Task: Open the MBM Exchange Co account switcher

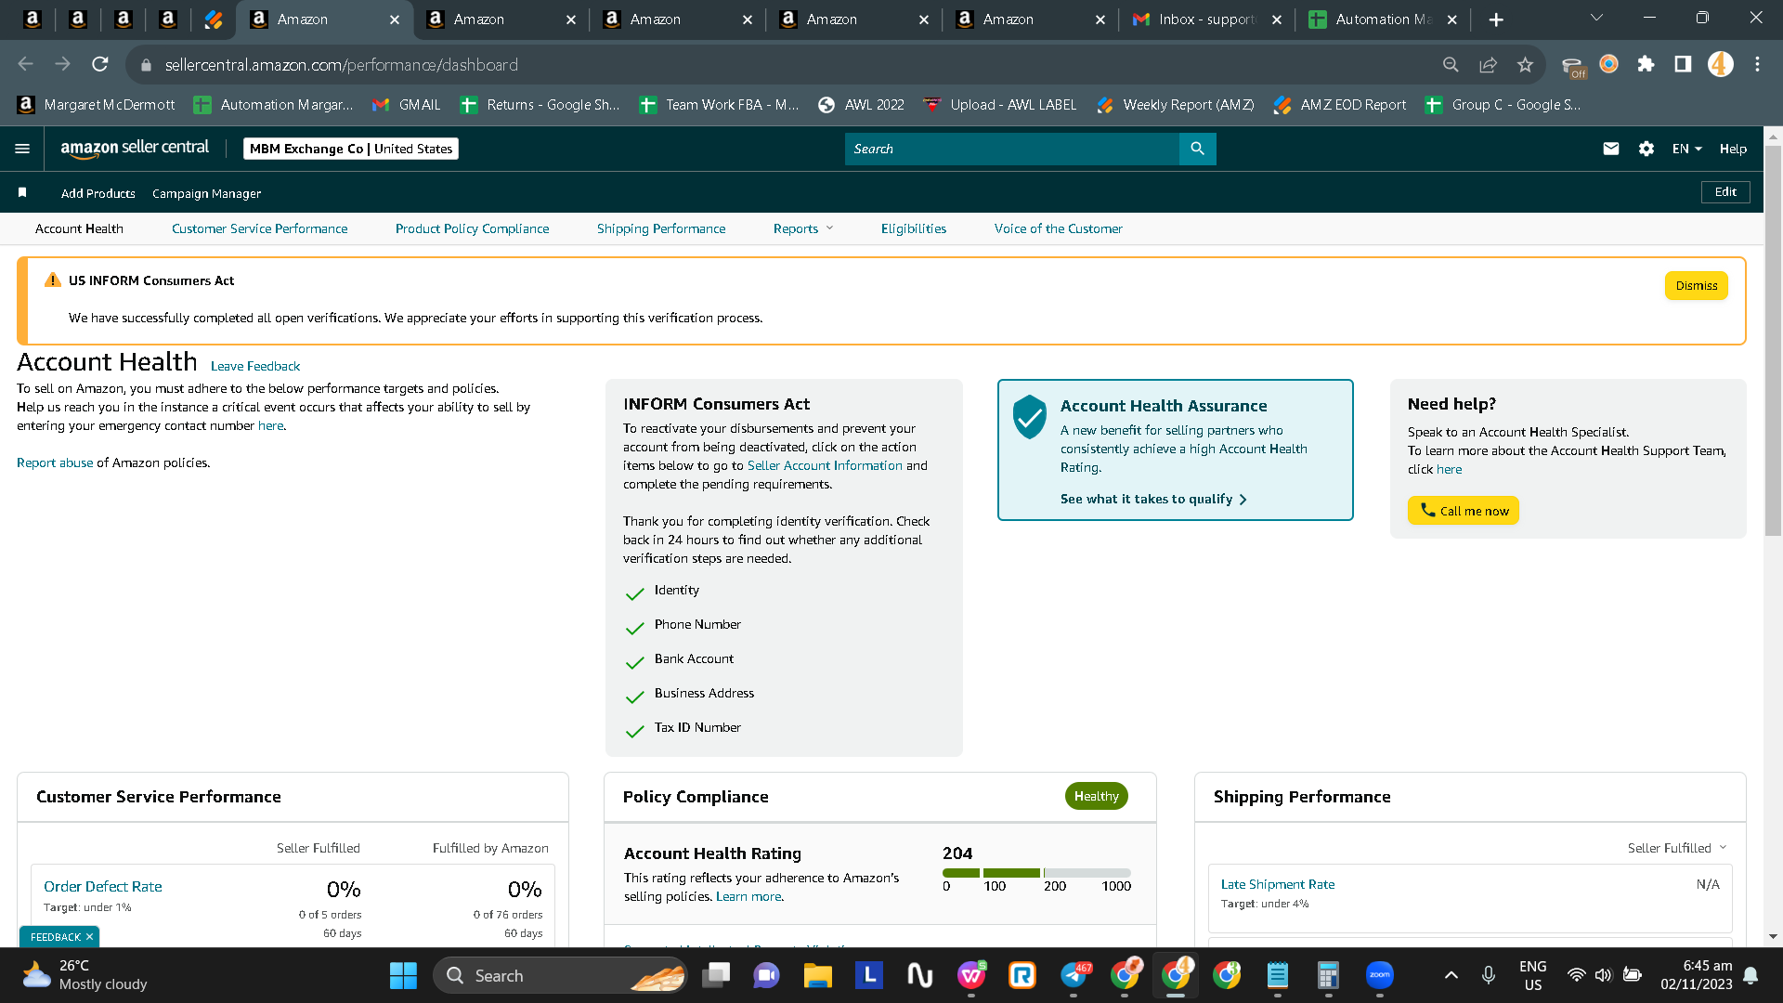Action: [351, 149]
